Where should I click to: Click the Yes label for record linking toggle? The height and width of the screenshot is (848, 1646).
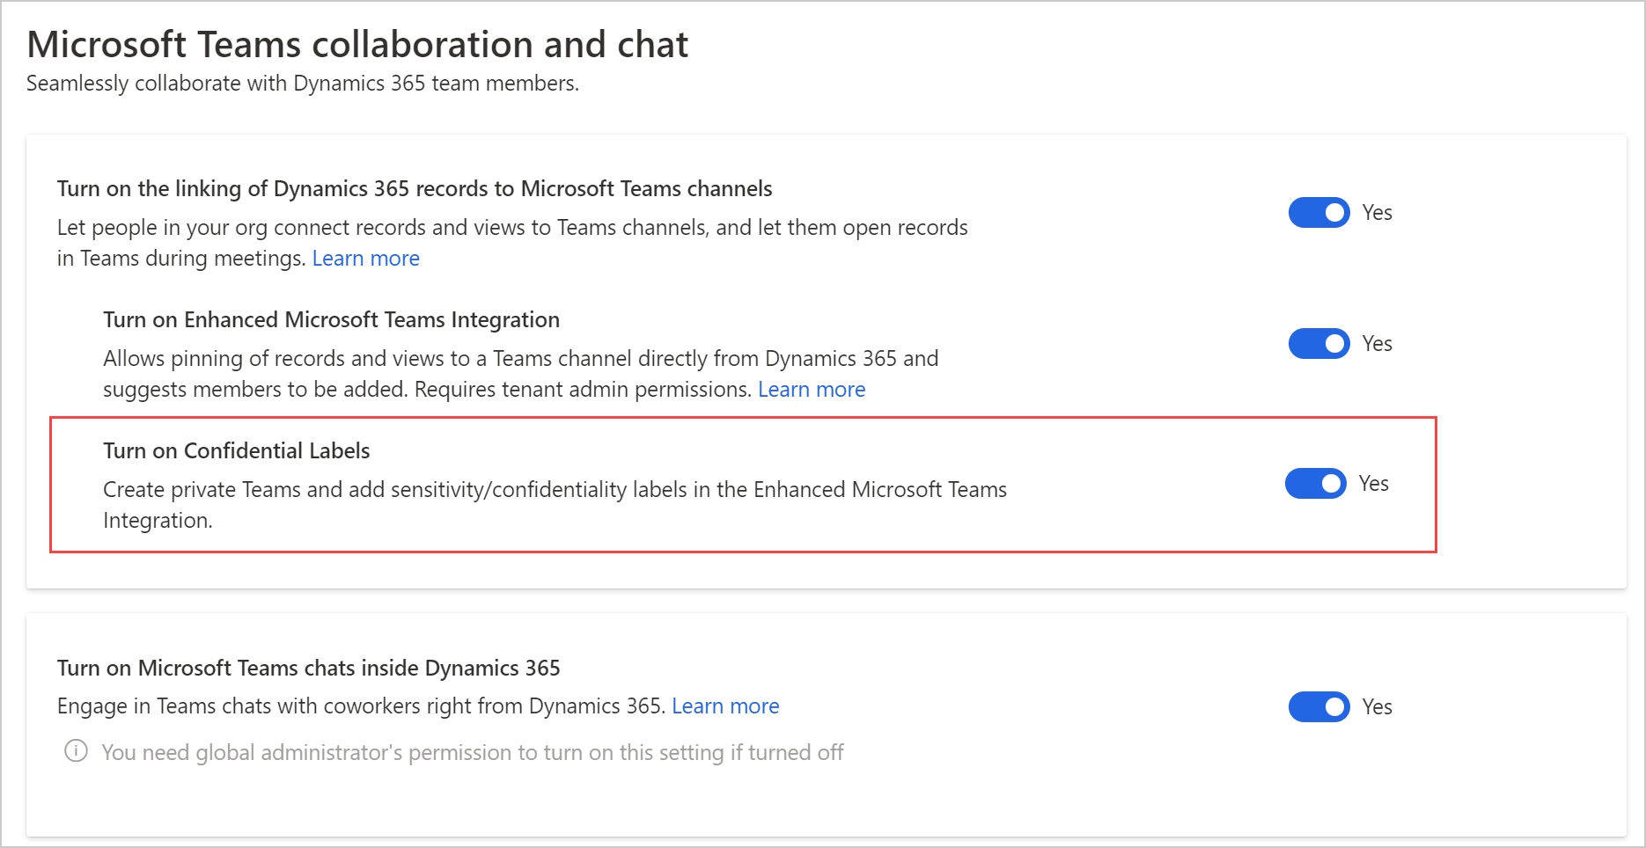click(1377, 212)
